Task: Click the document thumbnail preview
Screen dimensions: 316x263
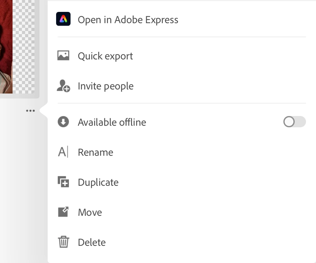Action: [x=17, y=47]
